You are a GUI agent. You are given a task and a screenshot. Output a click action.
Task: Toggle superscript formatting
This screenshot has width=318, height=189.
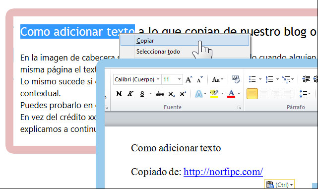(x=183, y=93)
